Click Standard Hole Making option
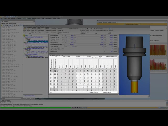Image resolution: width=168 pixels, height=126 pixels. click(63, 32)
